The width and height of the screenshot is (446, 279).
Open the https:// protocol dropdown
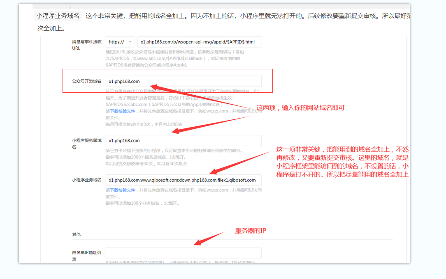[120, 42]
